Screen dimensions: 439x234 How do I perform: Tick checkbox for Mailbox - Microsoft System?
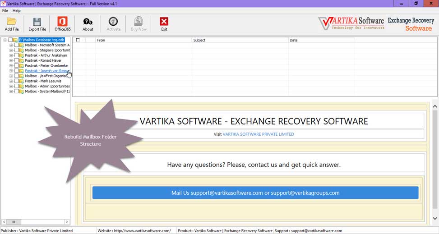[x=17, y=45]
